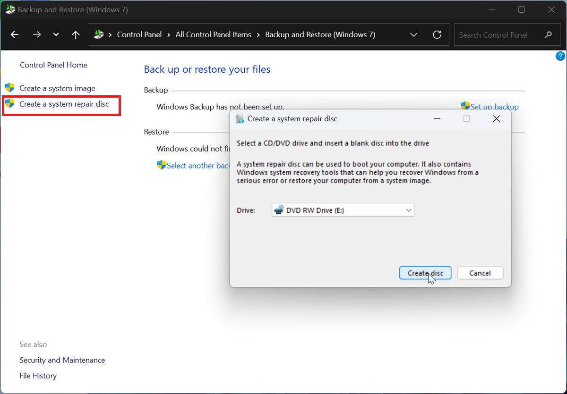Click the forward navigation arrow icon
The height and width of the screenshot is (394, 567).
tap(37, 34)
